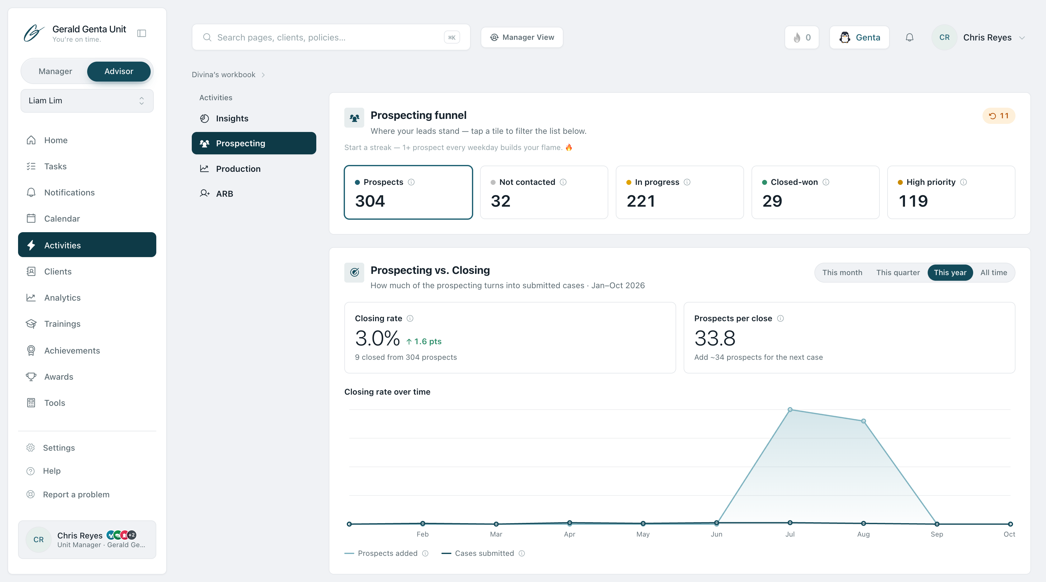The image size is (1046, 582).
Task: Click the Closing rate info icon
Action: 410,319
